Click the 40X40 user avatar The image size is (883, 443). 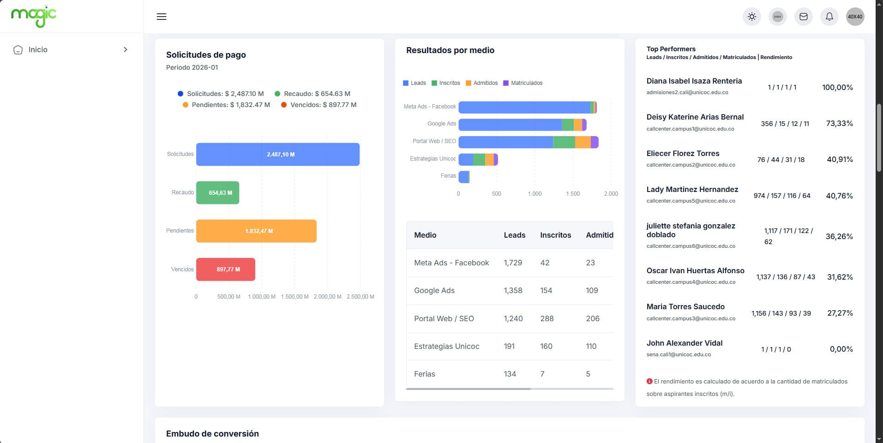[855, 17]
